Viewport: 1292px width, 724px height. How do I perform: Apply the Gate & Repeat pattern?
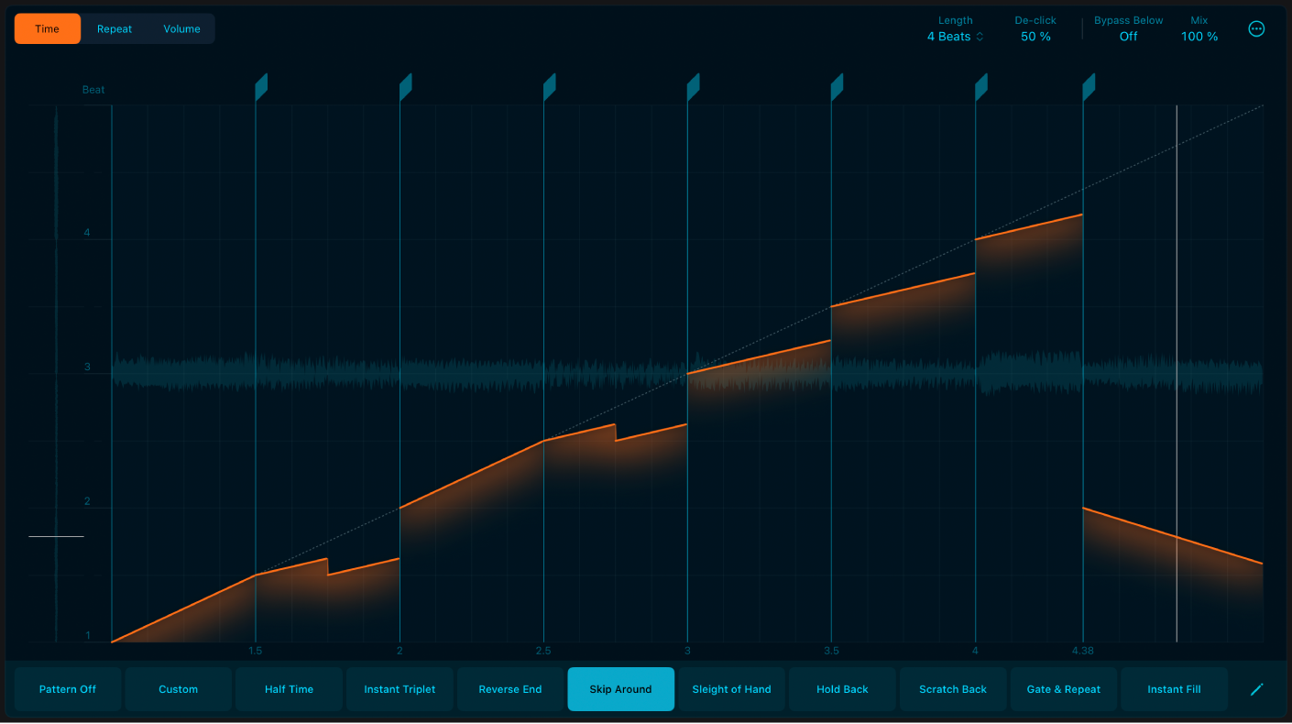pyautogui.click(x=1064, y=689)
